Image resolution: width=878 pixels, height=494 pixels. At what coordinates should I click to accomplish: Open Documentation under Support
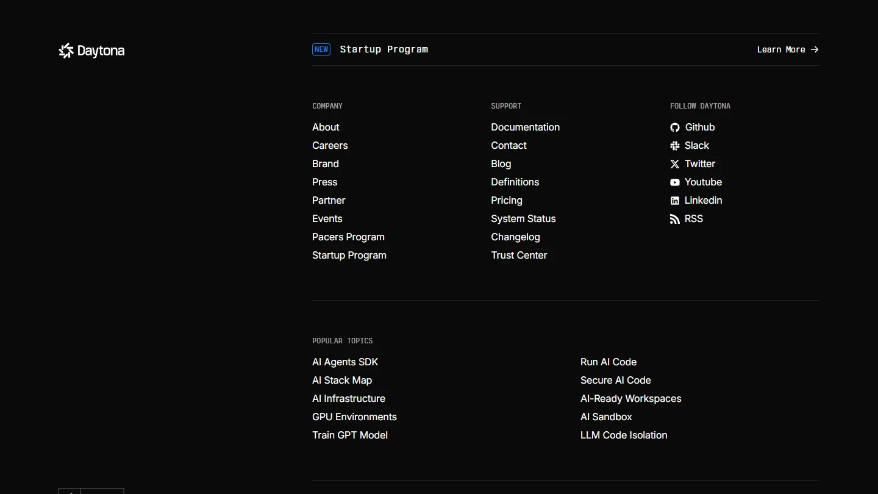point(525,127)
